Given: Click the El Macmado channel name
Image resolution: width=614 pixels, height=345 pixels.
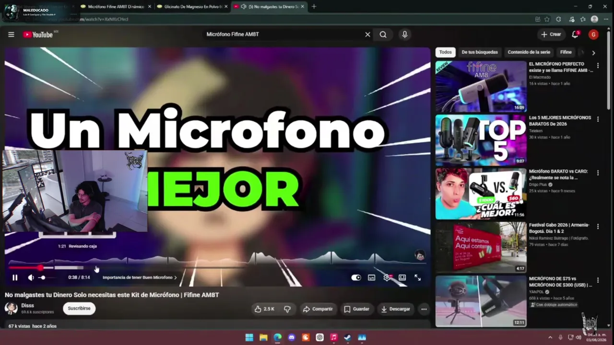Looking at the screenshot, I should coord(540,77).
